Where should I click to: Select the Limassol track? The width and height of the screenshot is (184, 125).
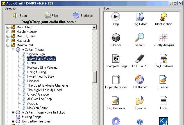33,81
